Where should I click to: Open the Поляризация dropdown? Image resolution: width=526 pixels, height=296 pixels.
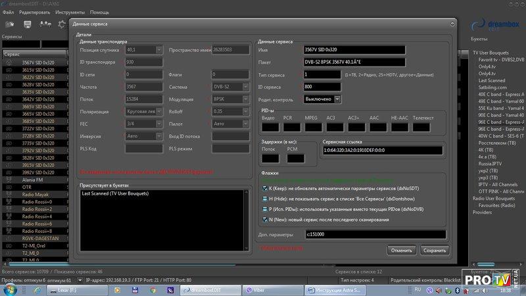[x=158, y=112]
